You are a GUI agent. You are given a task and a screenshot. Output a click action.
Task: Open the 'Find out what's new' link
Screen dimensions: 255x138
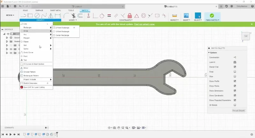coord(144,24)
